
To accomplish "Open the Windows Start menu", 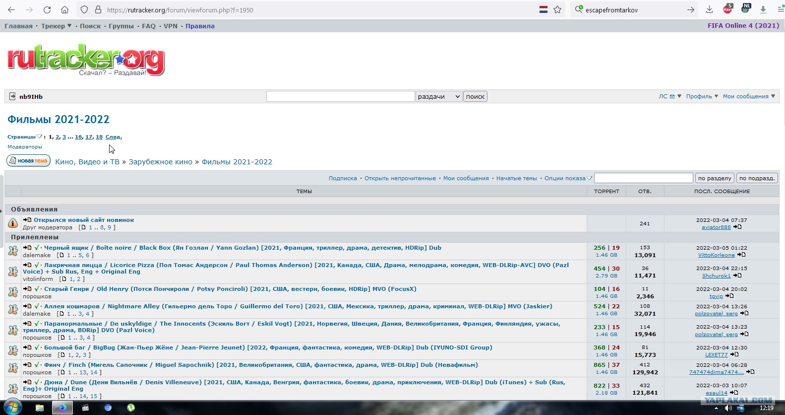I will [x=12, y=408].
